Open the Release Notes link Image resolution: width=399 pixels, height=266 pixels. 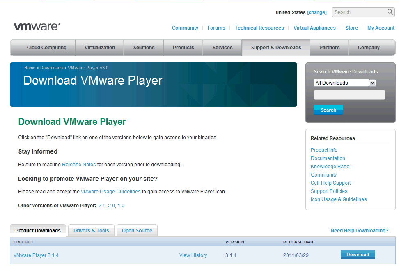click(x=79, y=165)
